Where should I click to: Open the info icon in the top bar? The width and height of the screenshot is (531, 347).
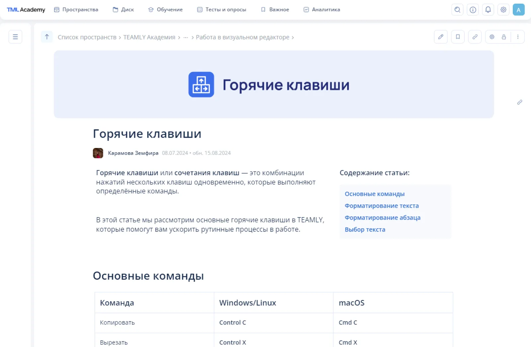473,10
